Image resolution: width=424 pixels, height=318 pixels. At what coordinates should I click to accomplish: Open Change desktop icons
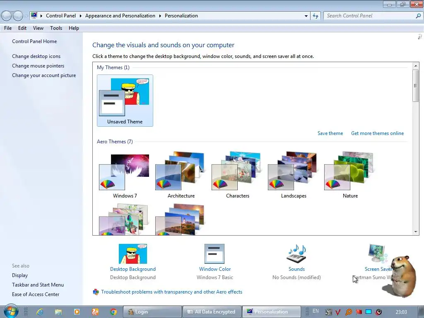36,56
